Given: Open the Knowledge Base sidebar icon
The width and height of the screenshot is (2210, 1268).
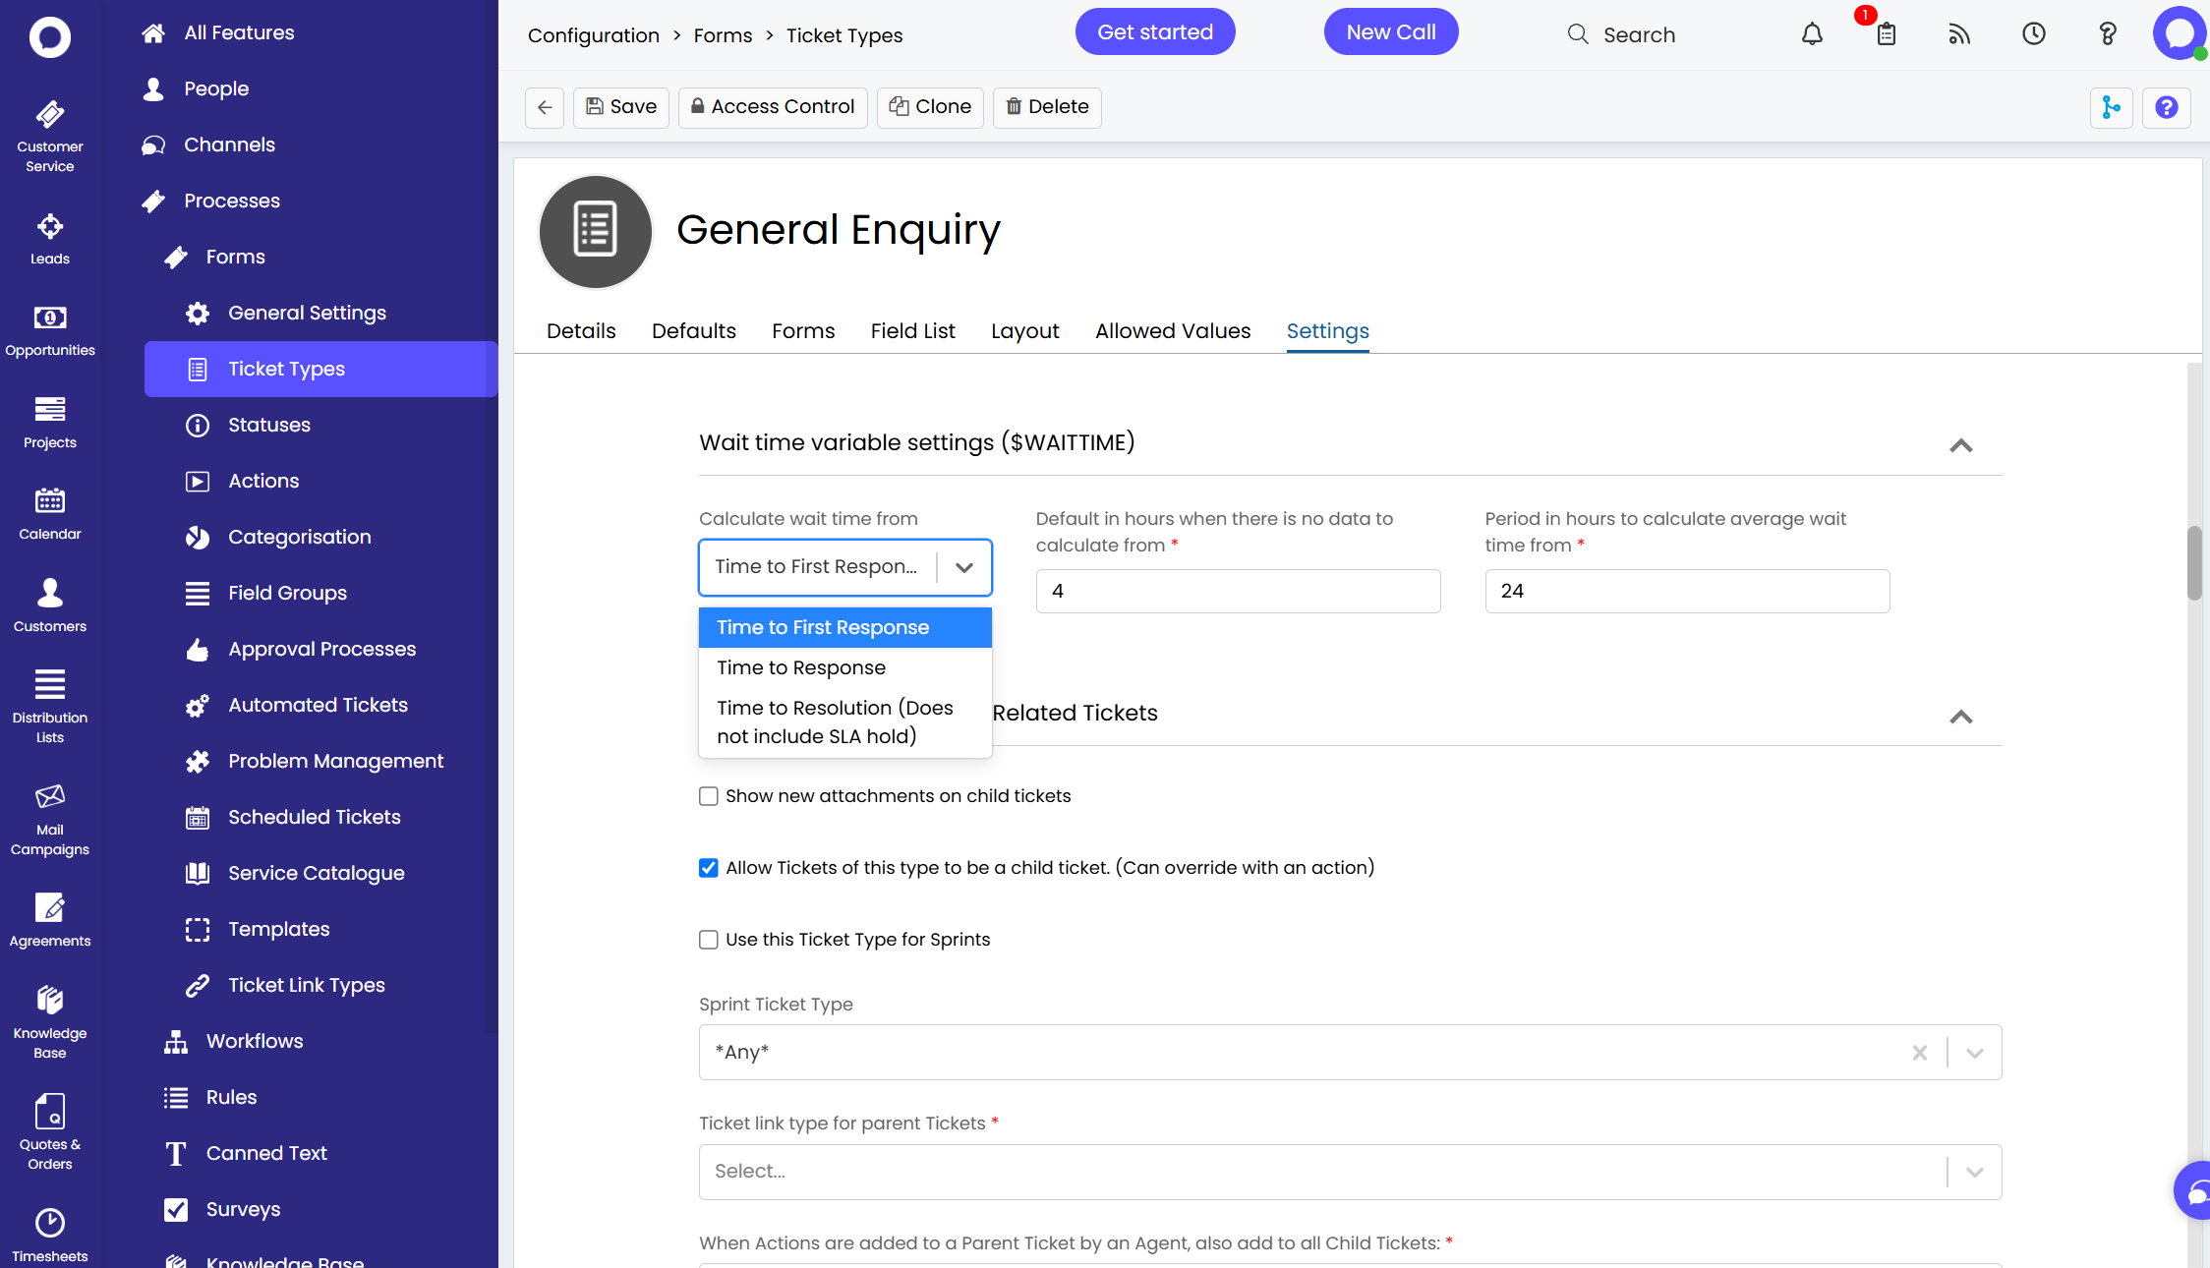Looking at the screenshot, I should [x=50, y=1021].
